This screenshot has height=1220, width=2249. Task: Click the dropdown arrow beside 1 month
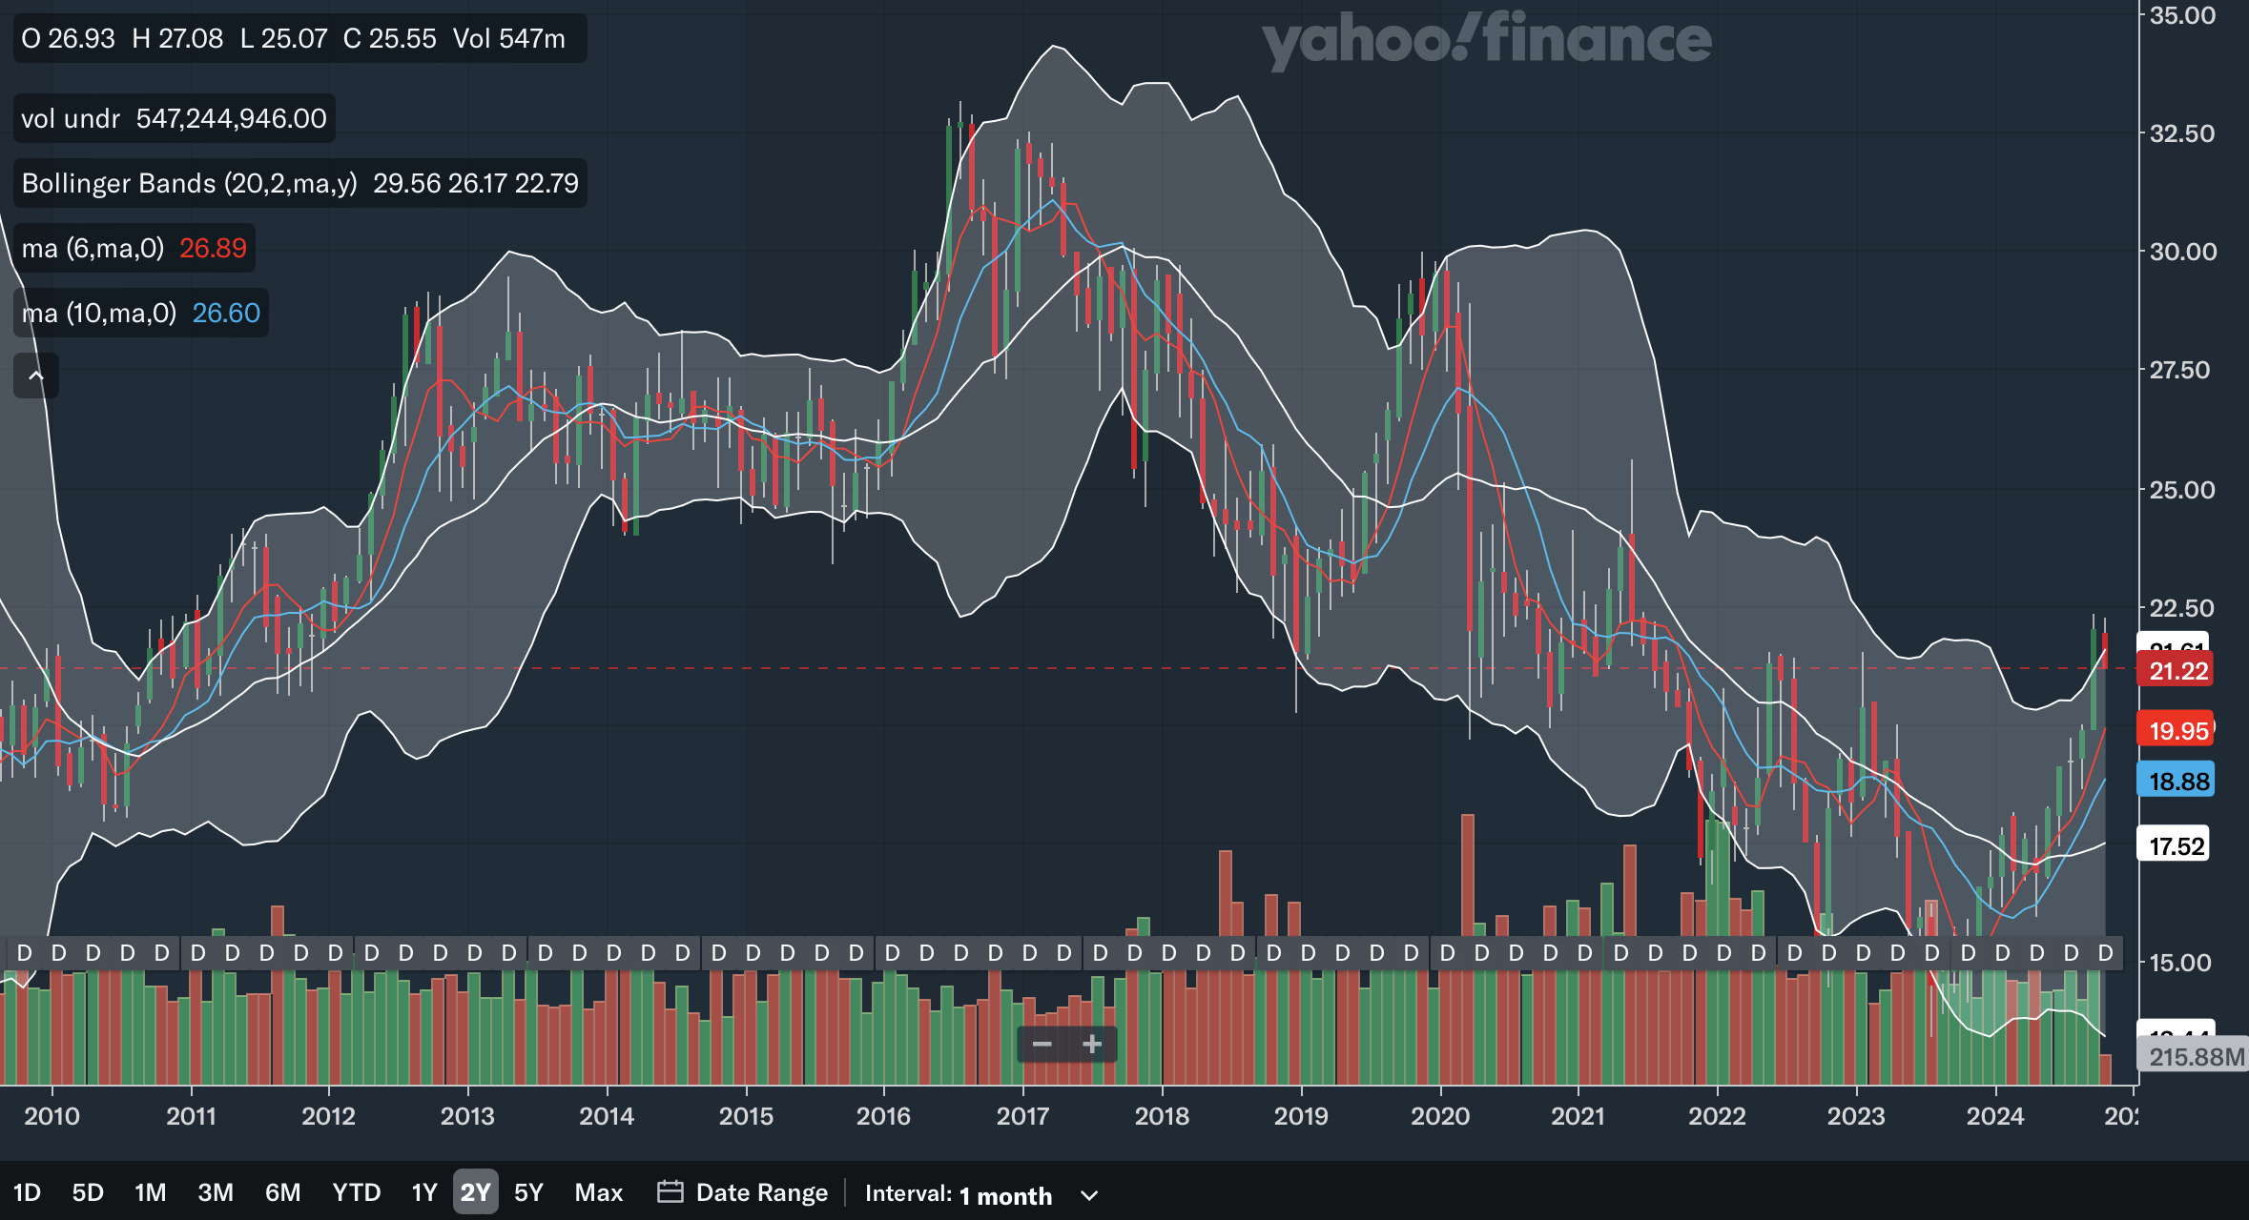[x=1089, y=1195]
